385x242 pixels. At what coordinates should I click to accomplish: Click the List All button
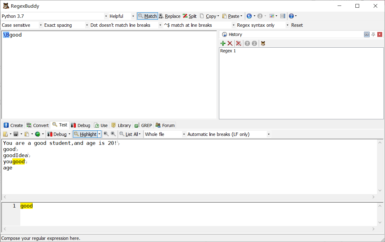(x=129, y=134)
